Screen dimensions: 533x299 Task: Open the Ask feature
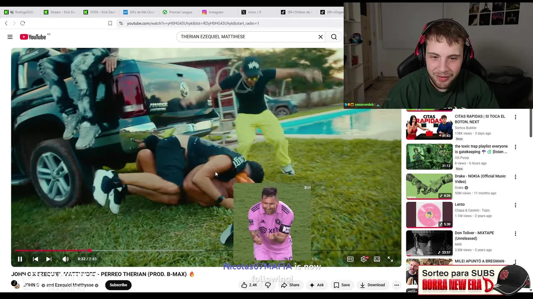(x=316, y=285)
